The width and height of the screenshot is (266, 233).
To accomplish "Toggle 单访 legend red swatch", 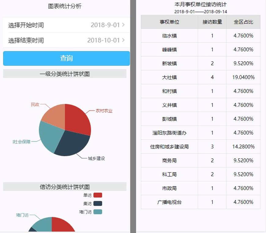I will click(98, 195).
